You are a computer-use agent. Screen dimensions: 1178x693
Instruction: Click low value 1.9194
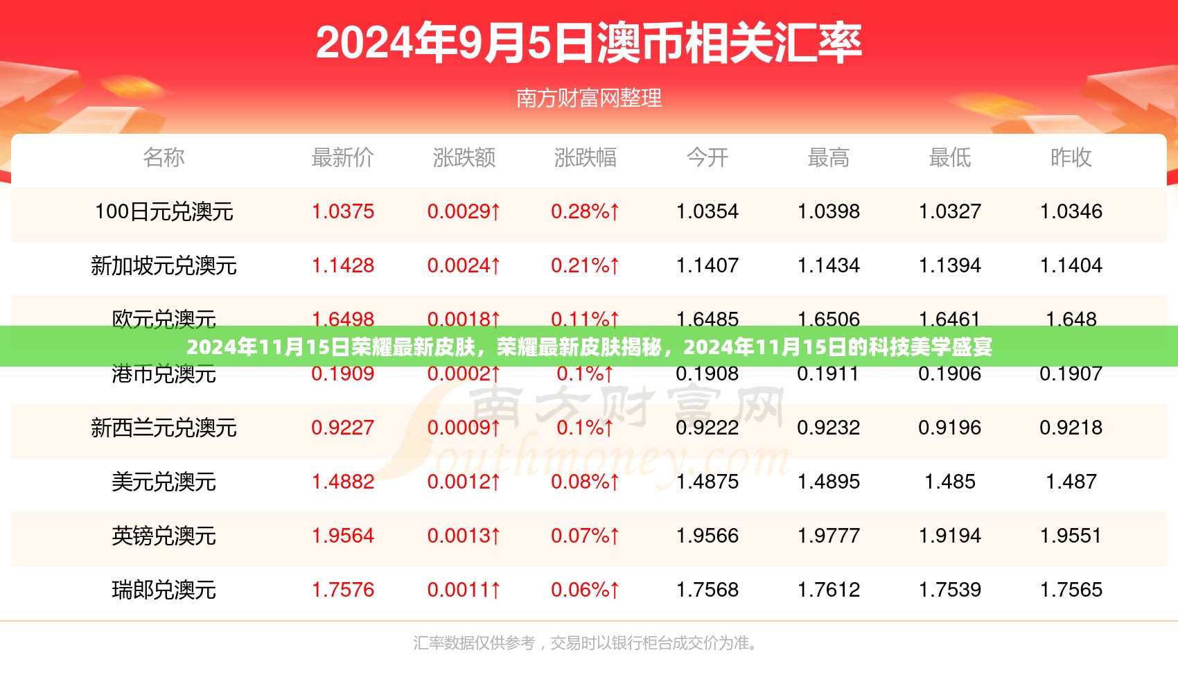950,536
